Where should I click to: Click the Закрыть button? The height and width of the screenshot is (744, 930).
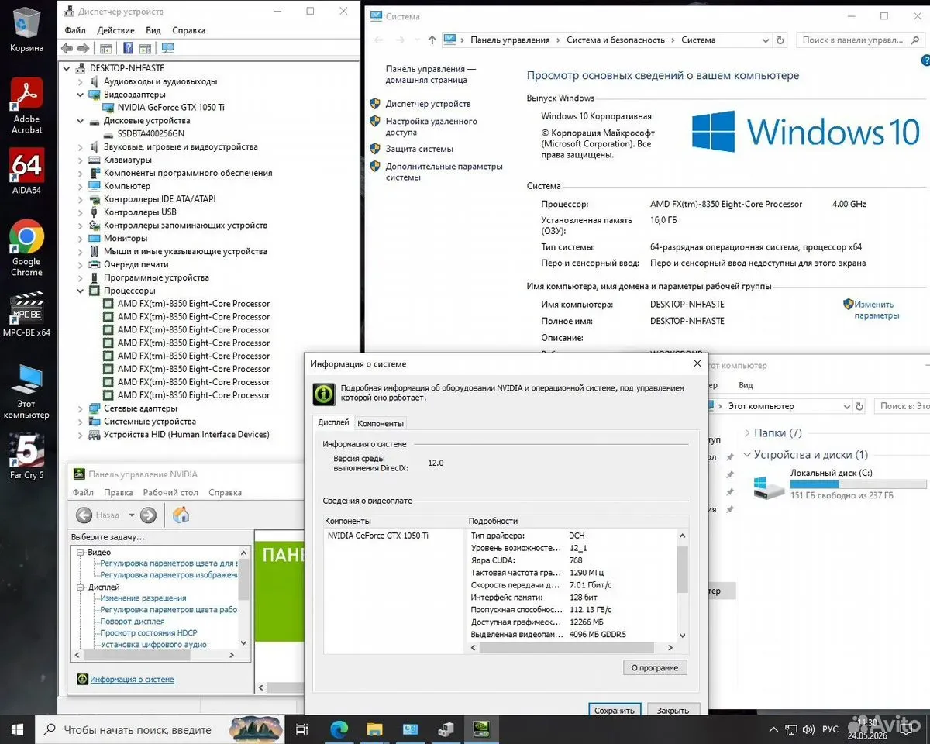click(x=673, y=710)
